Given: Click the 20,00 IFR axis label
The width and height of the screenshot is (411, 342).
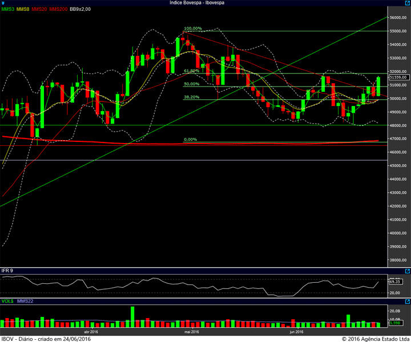Looking at the screenshot, I should point(395,293).
